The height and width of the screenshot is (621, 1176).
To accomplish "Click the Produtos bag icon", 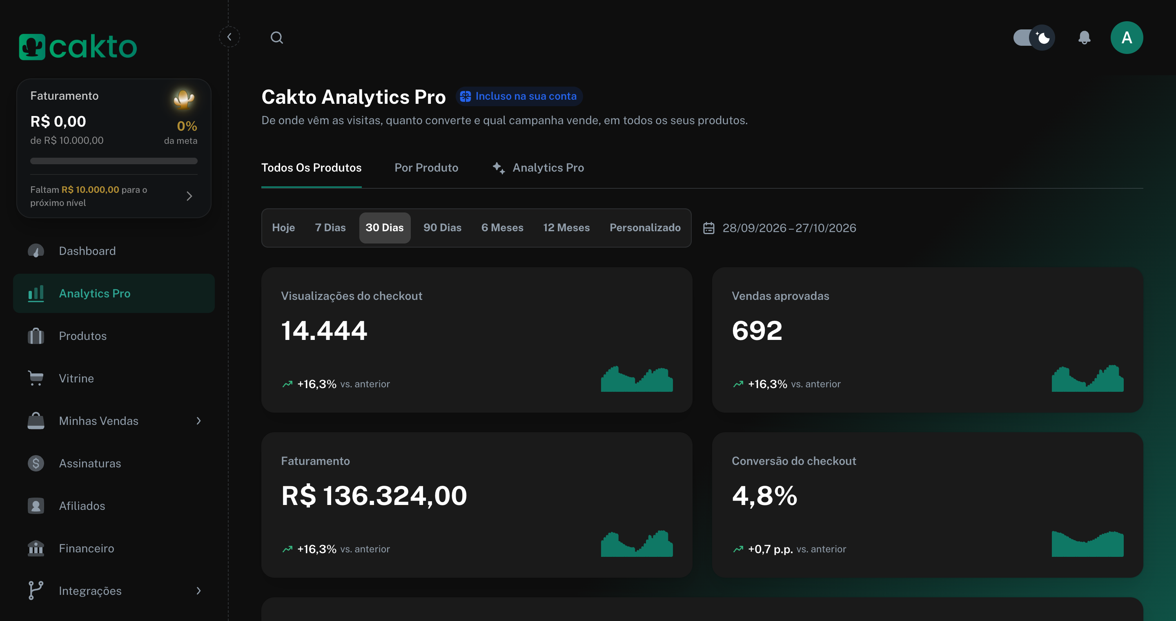I will (x=36, y=336).
